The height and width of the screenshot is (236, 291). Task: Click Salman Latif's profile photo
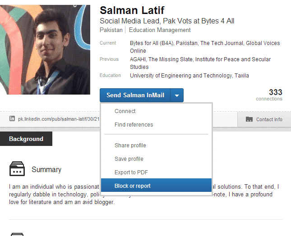[45, 50]
